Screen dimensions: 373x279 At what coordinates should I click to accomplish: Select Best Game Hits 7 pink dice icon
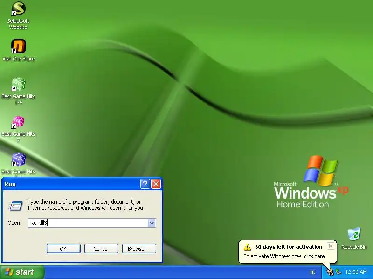[18, 122]
